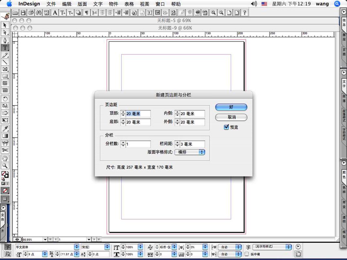Open the 版面 menu
The image size is (347, 260).
pyautogui.click(x=82, y=4)
